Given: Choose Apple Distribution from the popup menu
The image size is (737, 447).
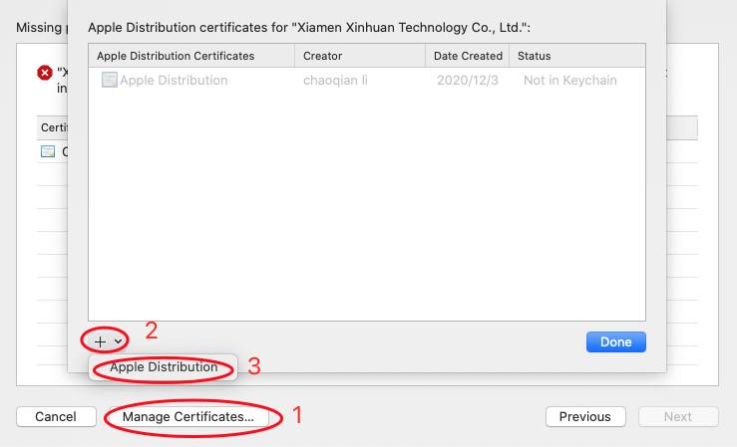Looking at the screenshot, I should [164, 366].
